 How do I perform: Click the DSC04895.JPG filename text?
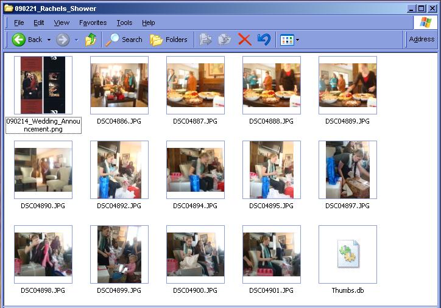pyautogui.click(x=272, y=206)
